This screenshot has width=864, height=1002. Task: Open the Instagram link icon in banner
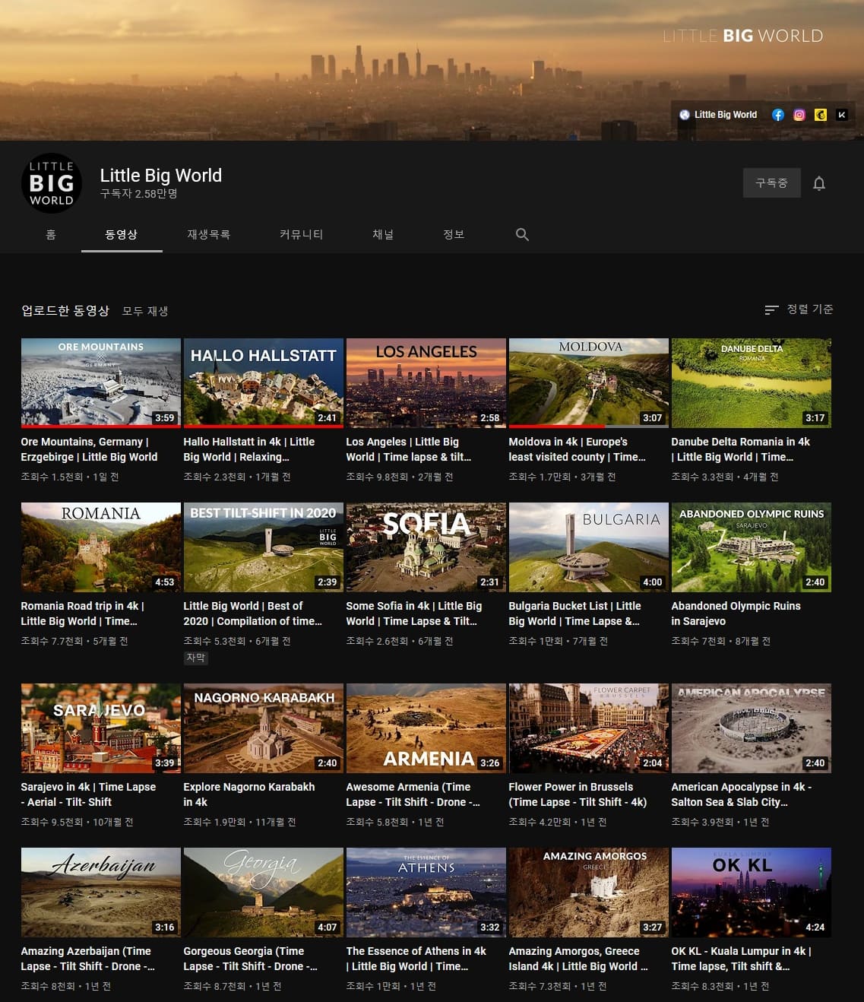point(799,115)
